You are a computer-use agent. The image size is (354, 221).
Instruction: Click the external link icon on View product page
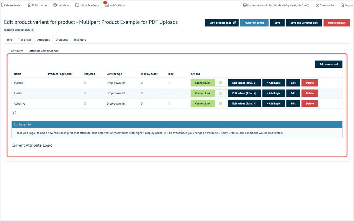[235, 23]
